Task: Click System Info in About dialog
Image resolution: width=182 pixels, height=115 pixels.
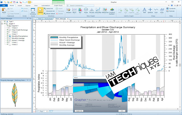Action: pos(79,111)
